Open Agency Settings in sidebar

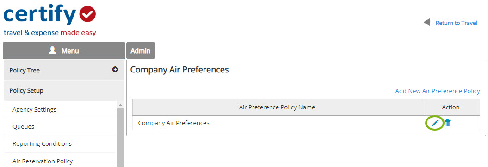pos(34,110)
